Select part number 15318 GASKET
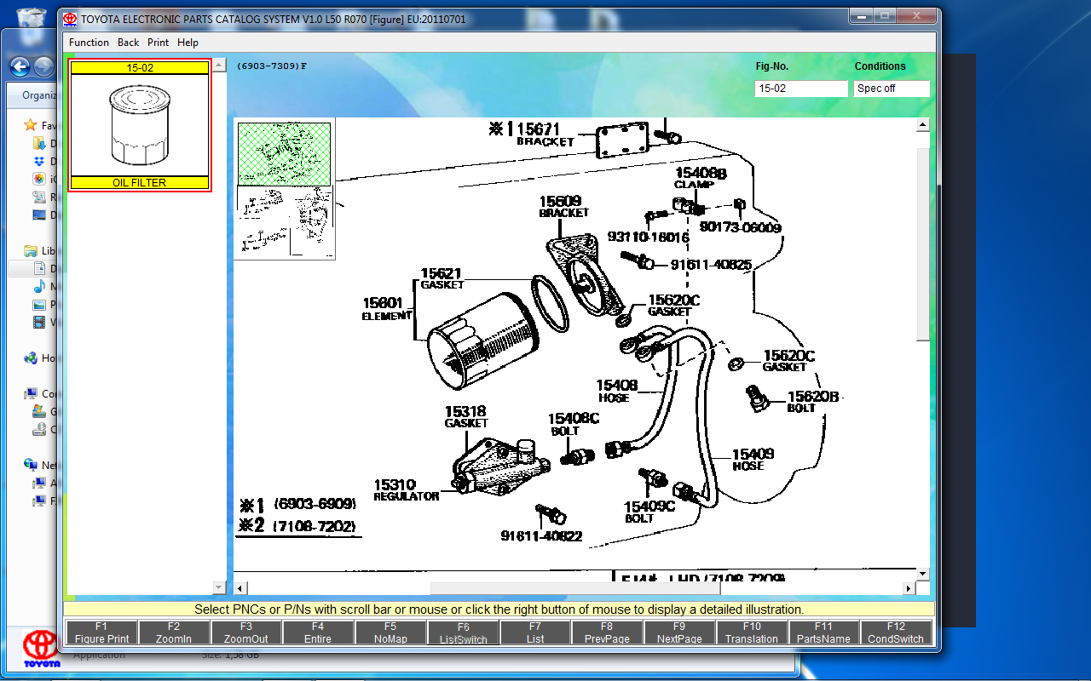 coord(465,417)
